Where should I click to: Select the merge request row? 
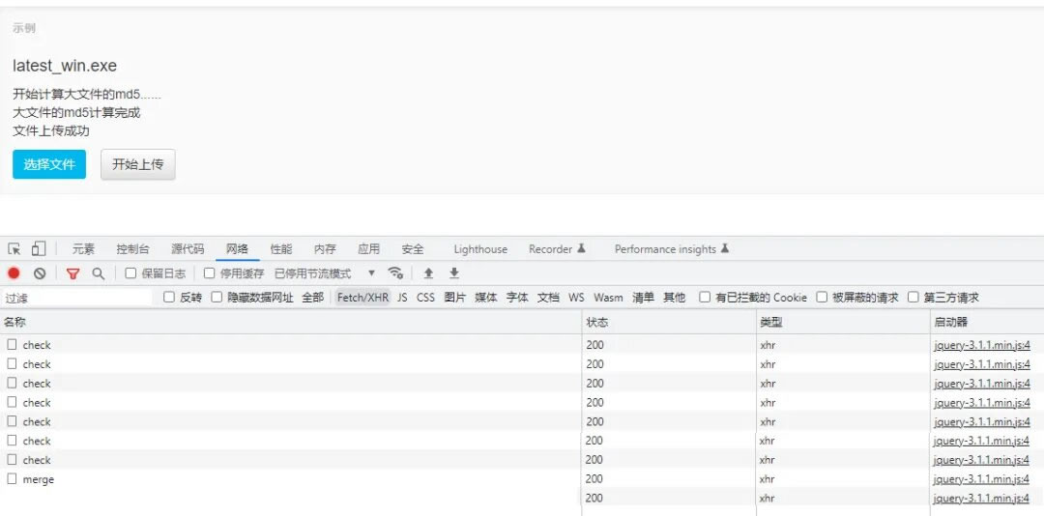tap(39, 479)
